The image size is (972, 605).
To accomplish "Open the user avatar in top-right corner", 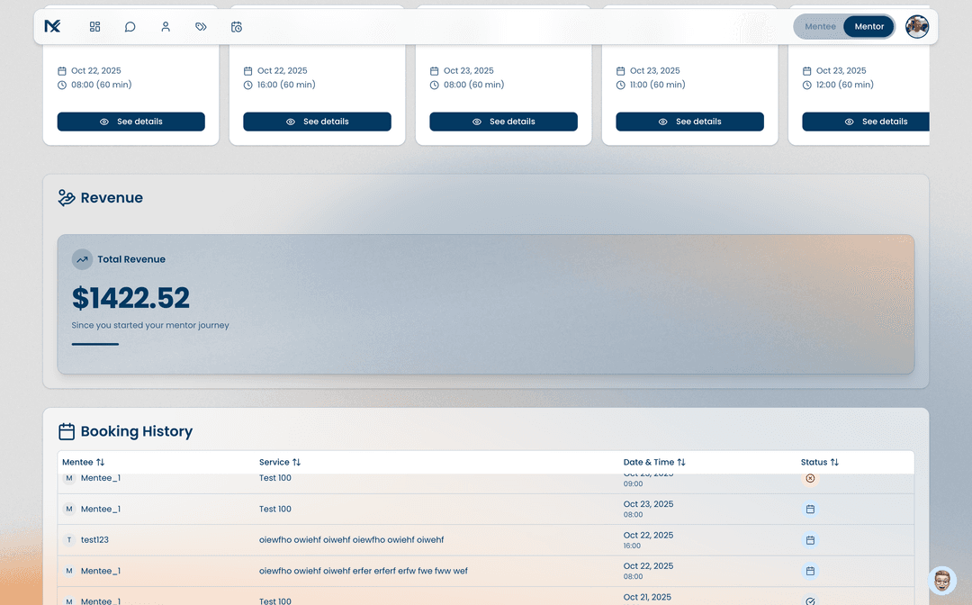I will click(x=917, y=27).
